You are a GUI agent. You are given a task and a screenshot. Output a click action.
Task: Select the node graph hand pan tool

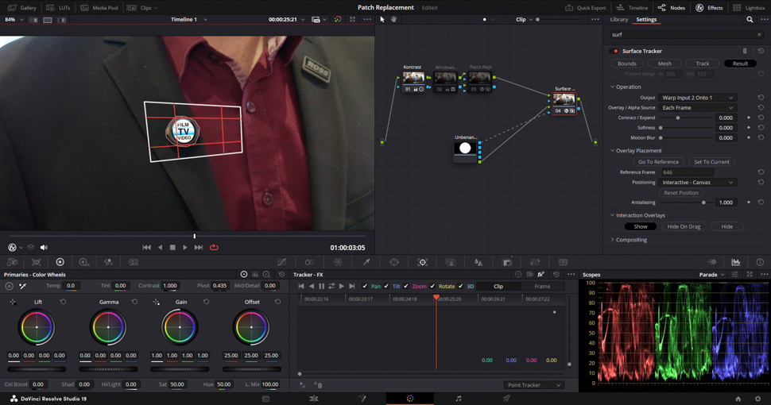tap(394, 20)
